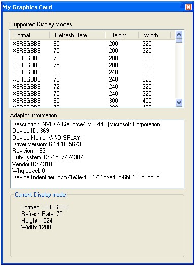Click the Device Name: \\.\DISPLAY1 line
Screen dimensions: 196x267
pos(48,138)
